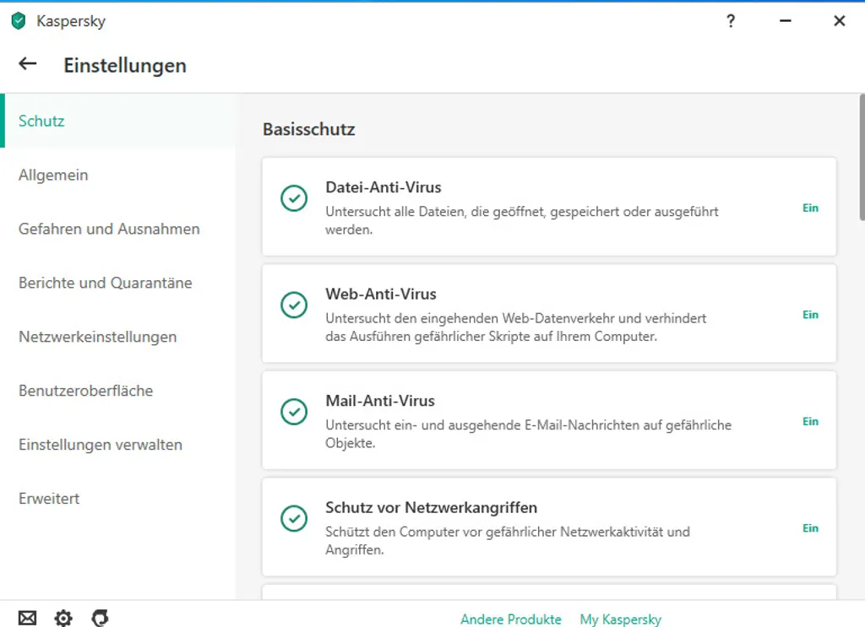
Task: Click the Datei-Anti-Virus checkmark status icon
Action: tap(294, 198)
